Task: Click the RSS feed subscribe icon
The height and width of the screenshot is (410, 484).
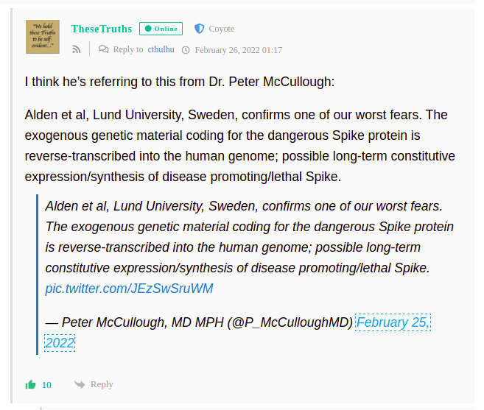Action: [x=77, y=49]
